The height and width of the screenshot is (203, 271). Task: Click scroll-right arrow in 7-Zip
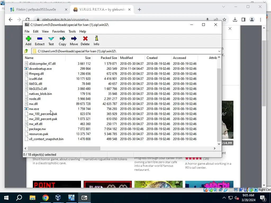point(215,149)
